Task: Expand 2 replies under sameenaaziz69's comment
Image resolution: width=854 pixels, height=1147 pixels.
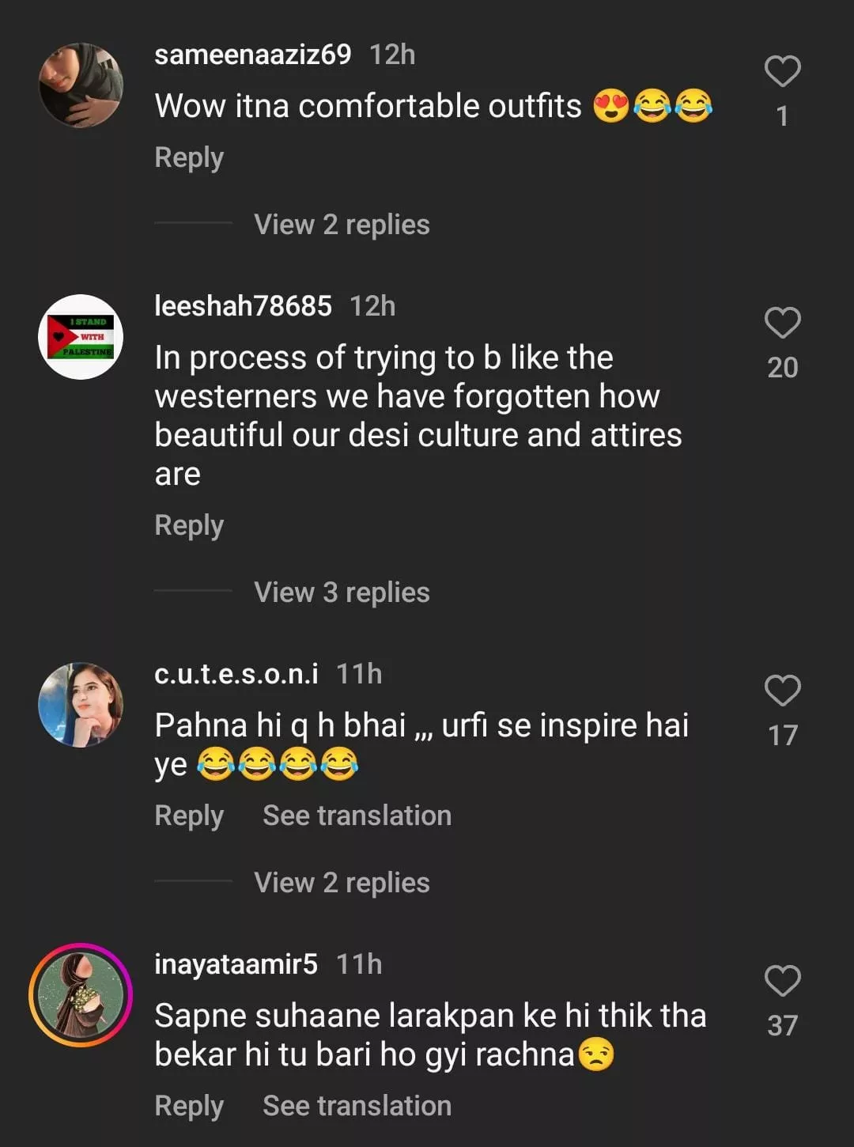Action: pos(342,225)
